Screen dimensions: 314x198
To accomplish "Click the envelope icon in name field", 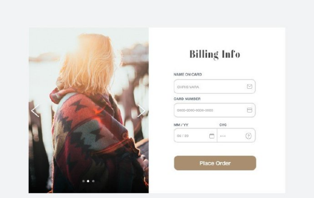I will 249,86.
